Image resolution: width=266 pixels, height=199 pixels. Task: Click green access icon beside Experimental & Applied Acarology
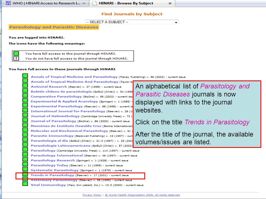click(x=25, y=100)
